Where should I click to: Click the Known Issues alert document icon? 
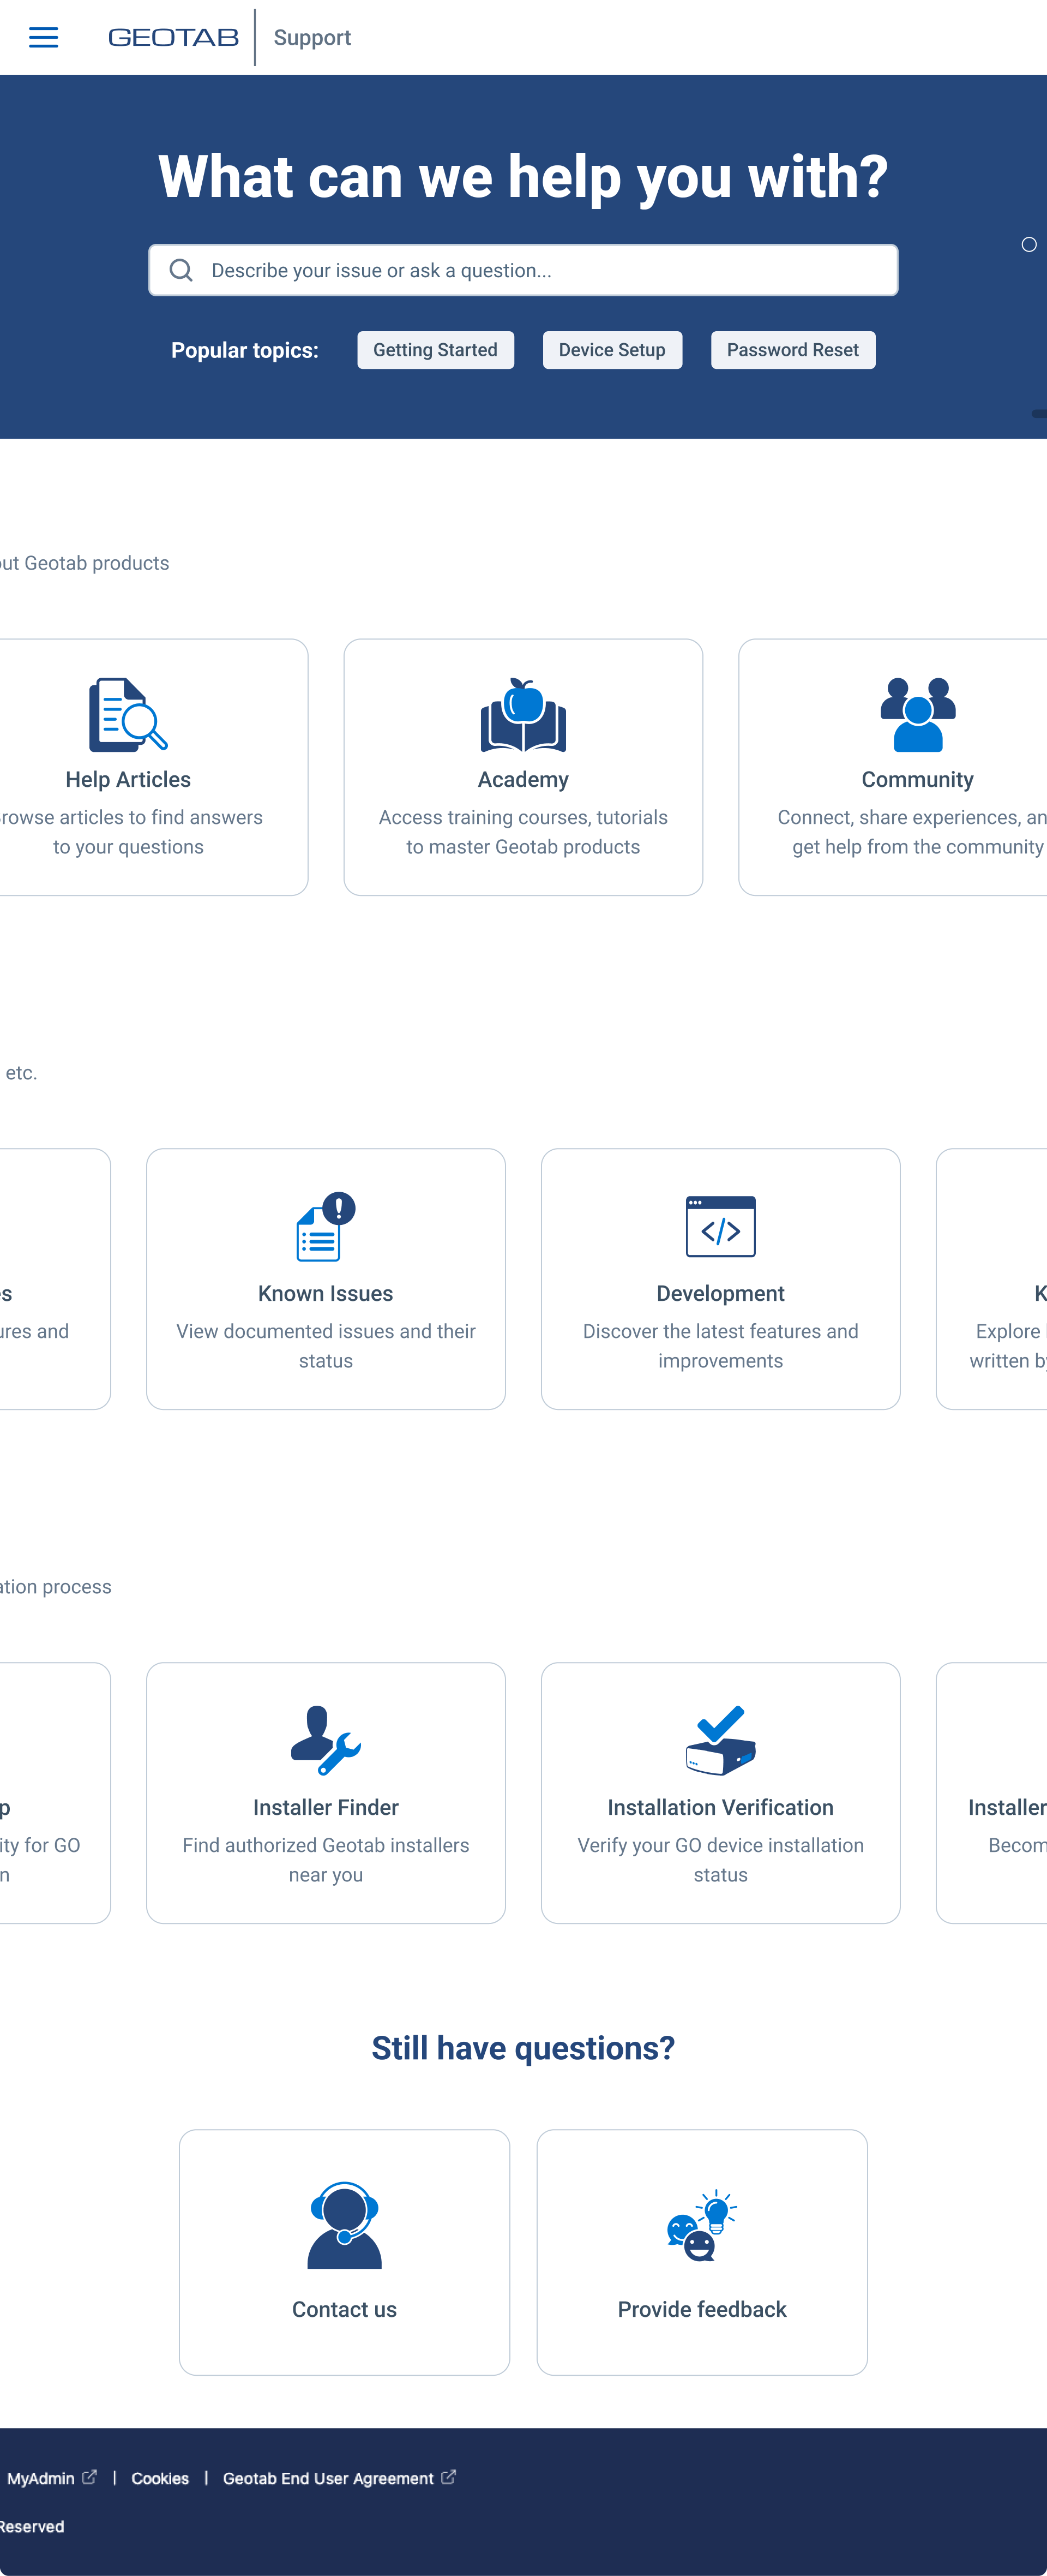[326, 1227]
